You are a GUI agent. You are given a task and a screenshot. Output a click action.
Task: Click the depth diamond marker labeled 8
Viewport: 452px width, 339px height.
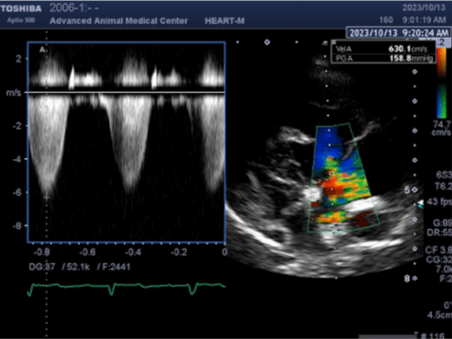(x=415, y=278)
